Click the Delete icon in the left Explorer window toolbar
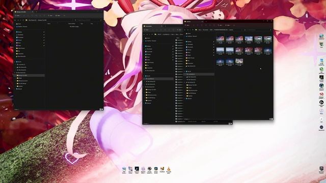 44,16
